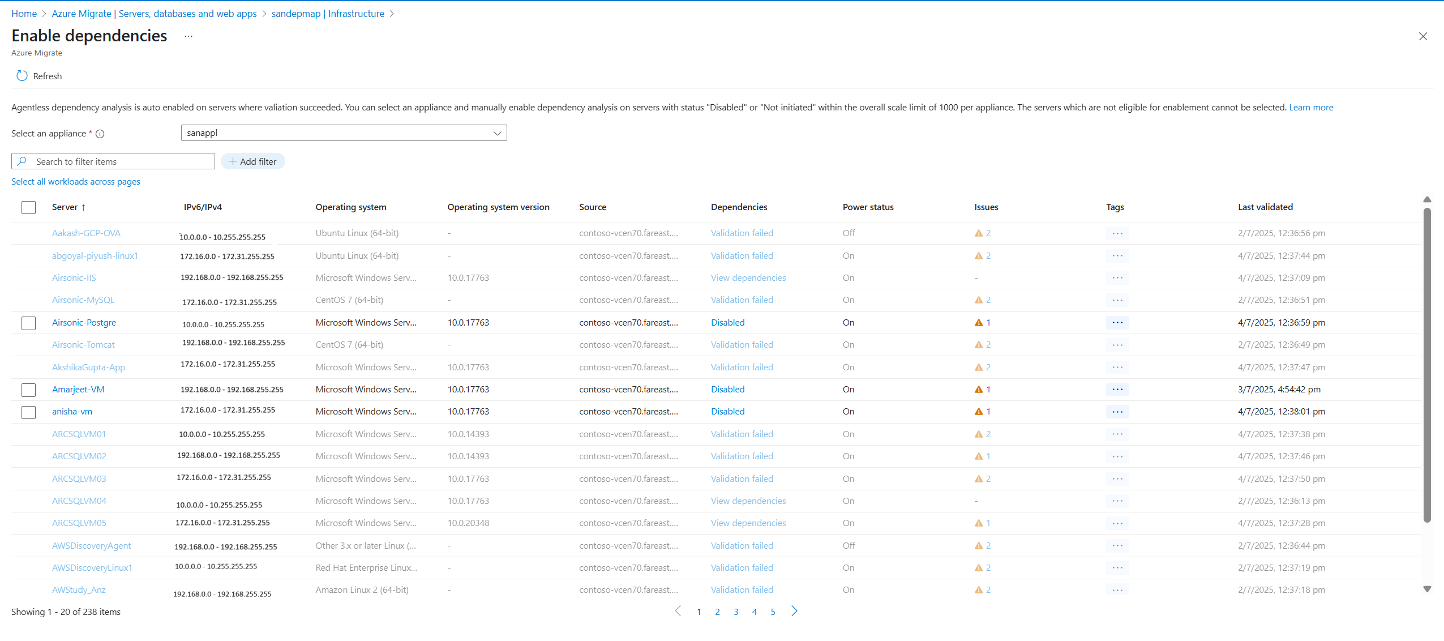Open tags ellipsis for anisha-vm row
The image size is (1444, 641).
coord(1117,412)
